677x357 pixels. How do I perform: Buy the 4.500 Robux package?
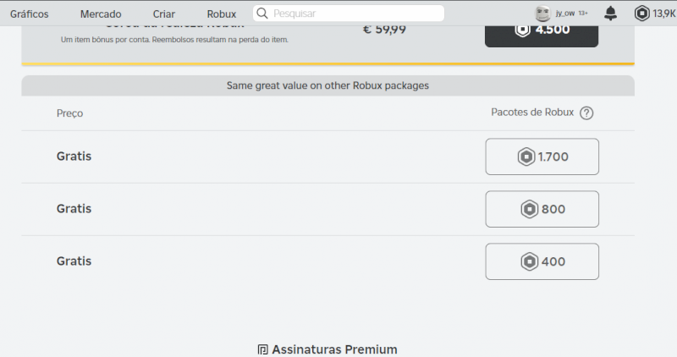tap(542, 30)
